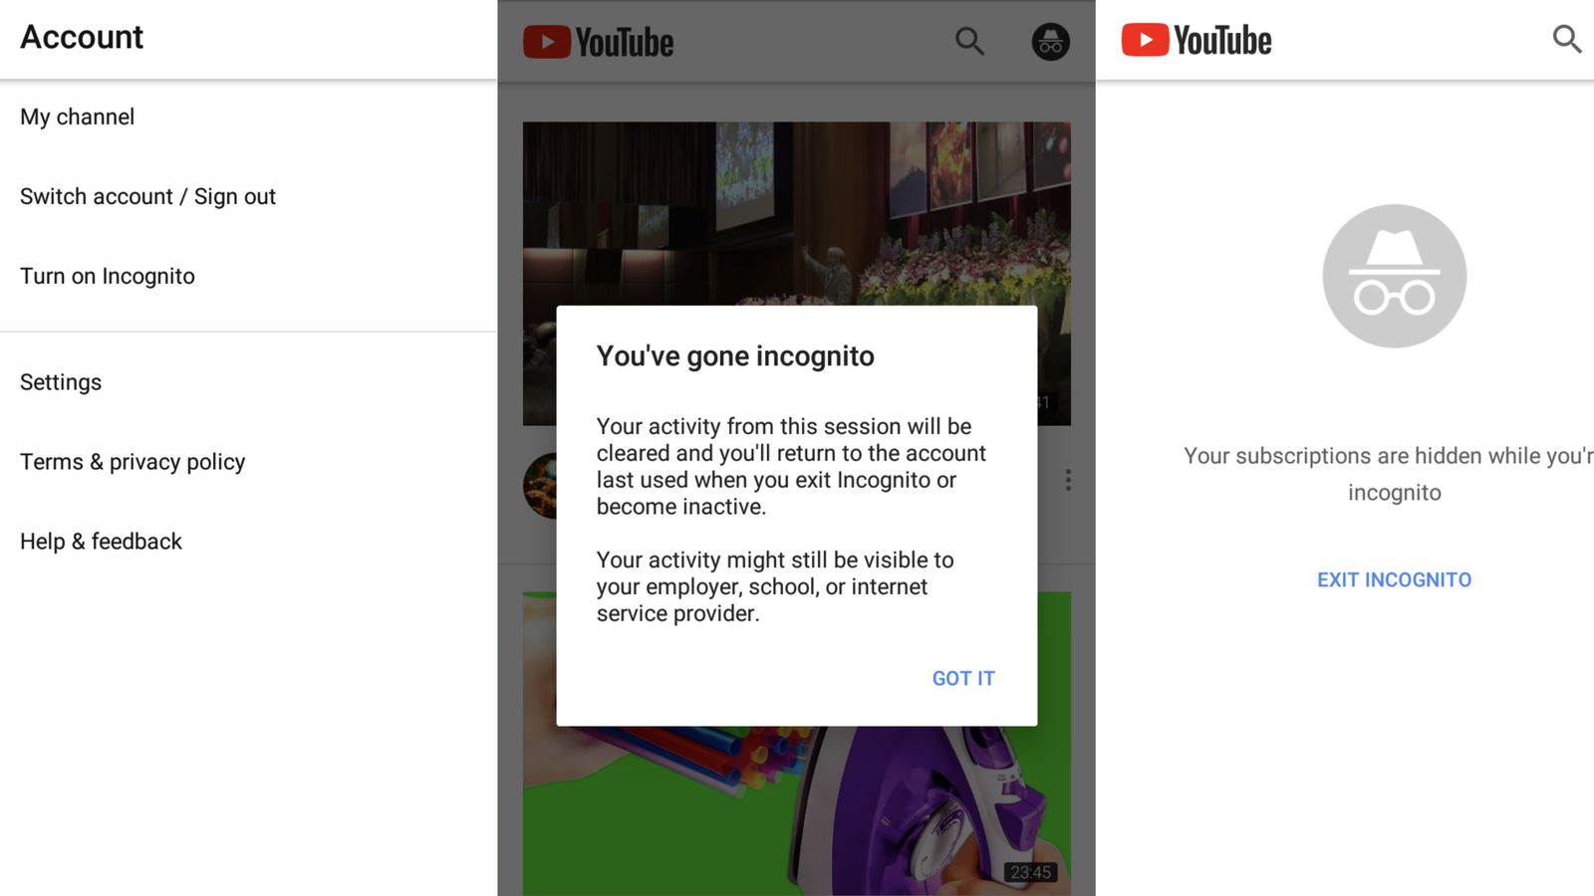Click the You've gone incognito dialog heading
The image size is (1594, 896).
click(x=735, y=356)
